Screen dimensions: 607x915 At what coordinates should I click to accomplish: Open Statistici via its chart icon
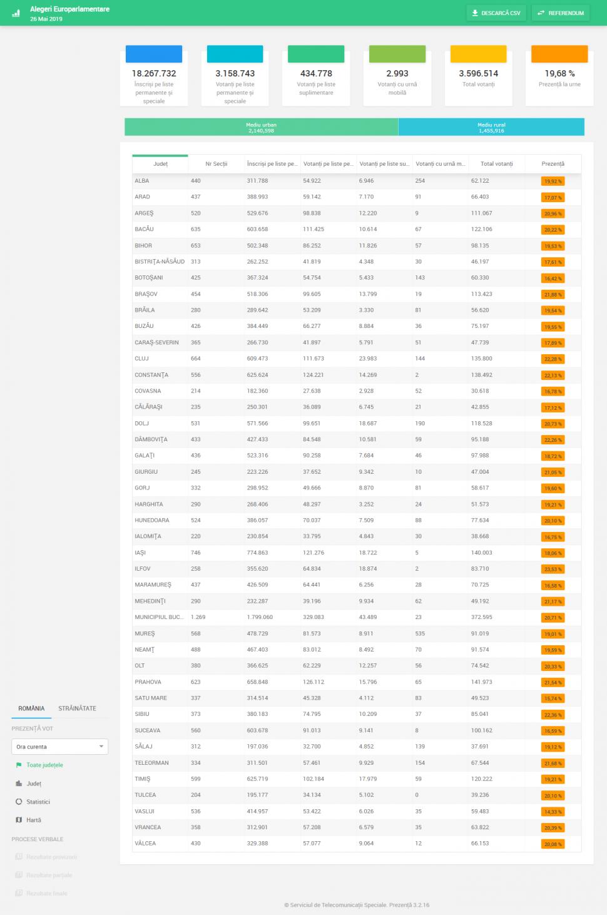click(18, 802)
